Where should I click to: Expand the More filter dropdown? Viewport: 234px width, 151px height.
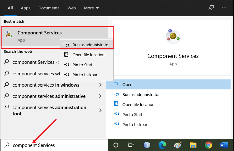click(x=91, y=8)
